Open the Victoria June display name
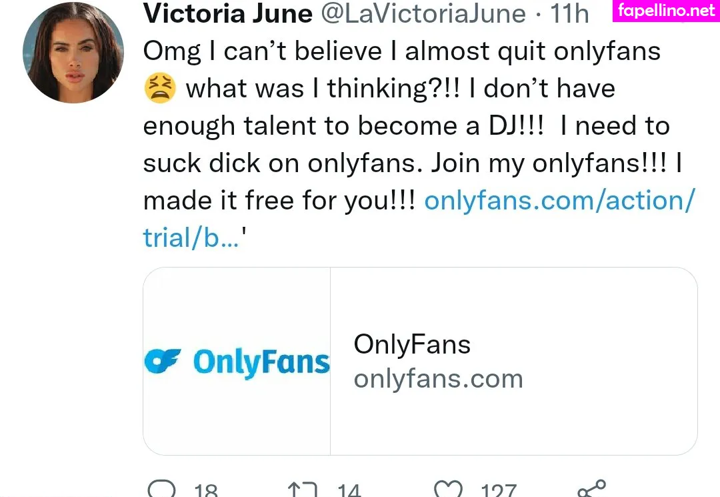Viewport: 720px width, 497px height. point(228,13)
